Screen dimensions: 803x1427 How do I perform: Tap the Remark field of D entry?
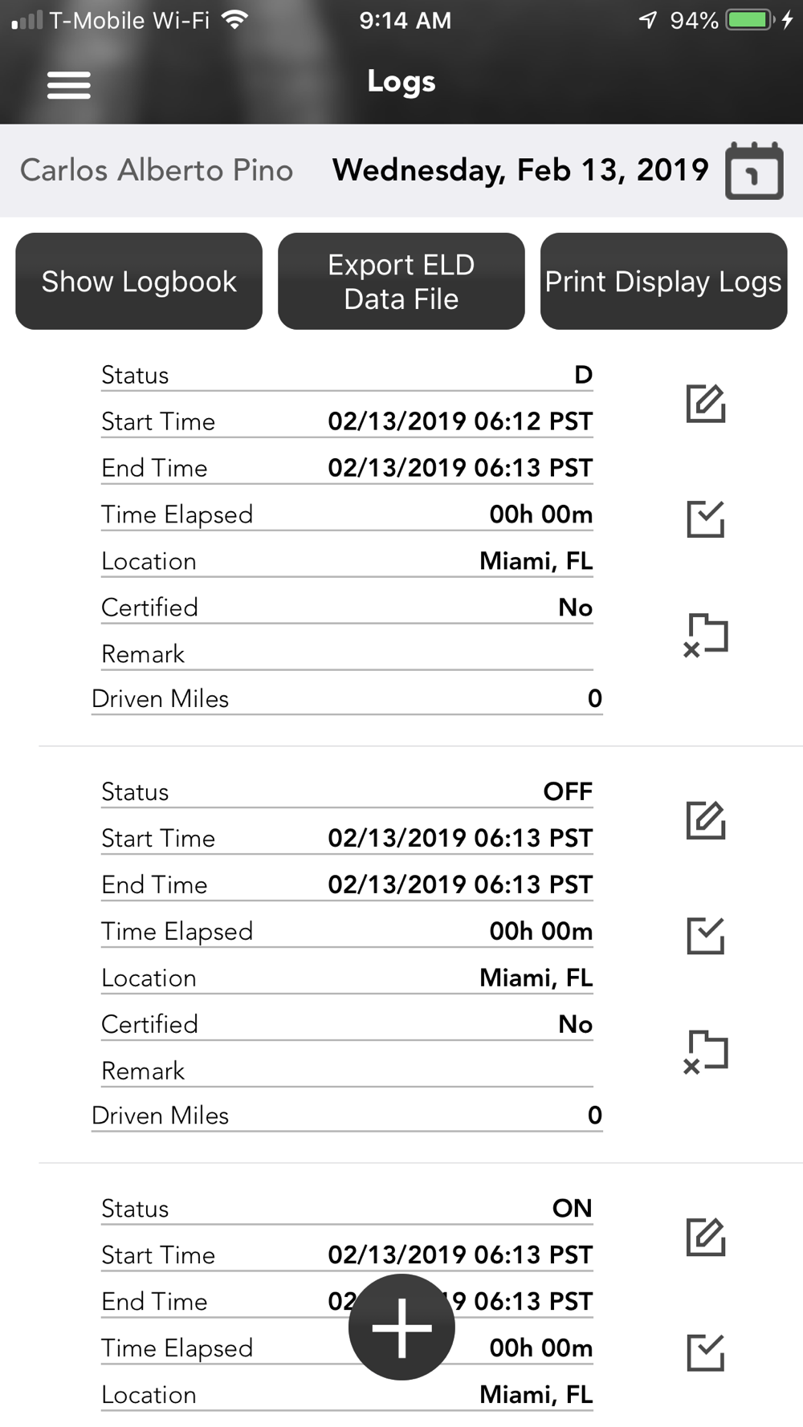point(347,654)
